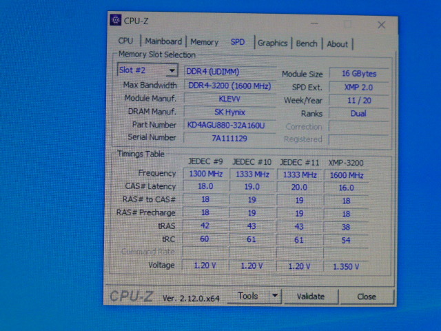Click the Validate button

pos(311,297)
